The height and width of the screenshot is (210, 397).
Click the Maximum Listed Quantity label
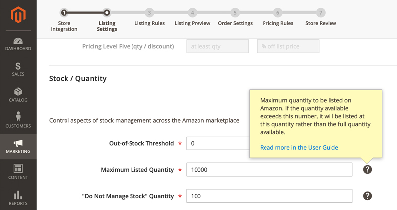pyautogui.click(x=137, y=170)
